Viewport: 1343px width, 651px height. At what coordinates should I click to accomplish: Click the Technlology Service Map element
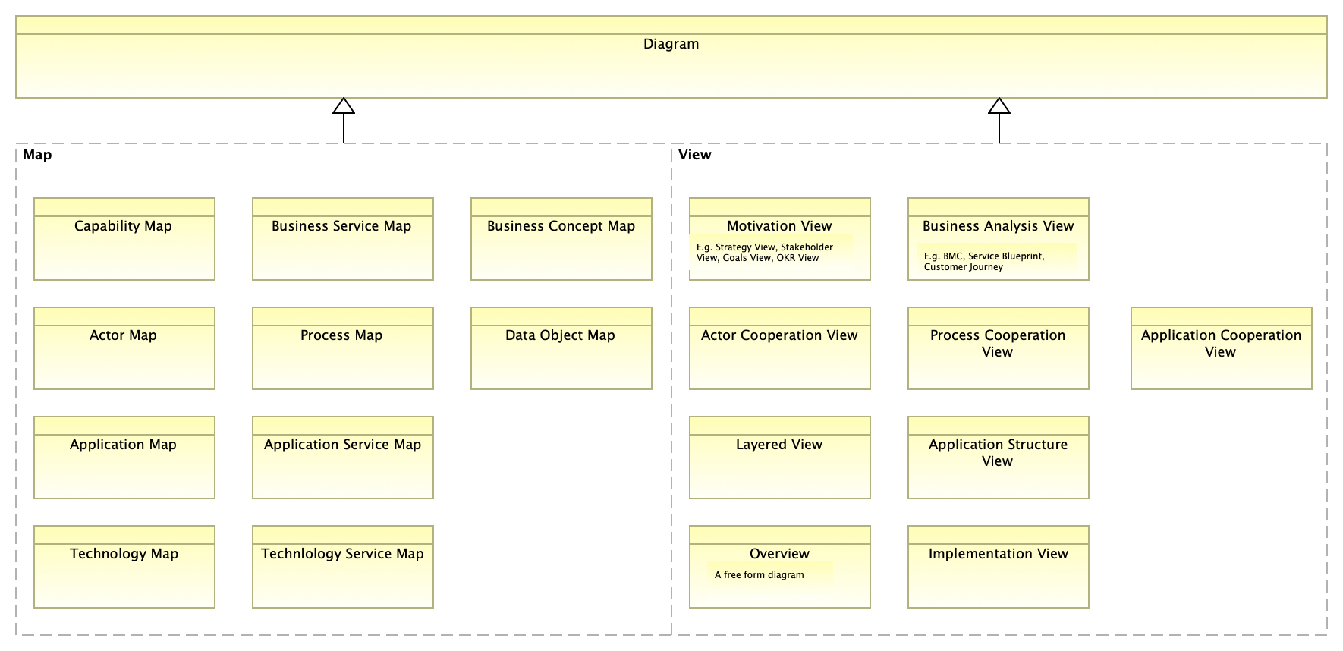point(343,567)
